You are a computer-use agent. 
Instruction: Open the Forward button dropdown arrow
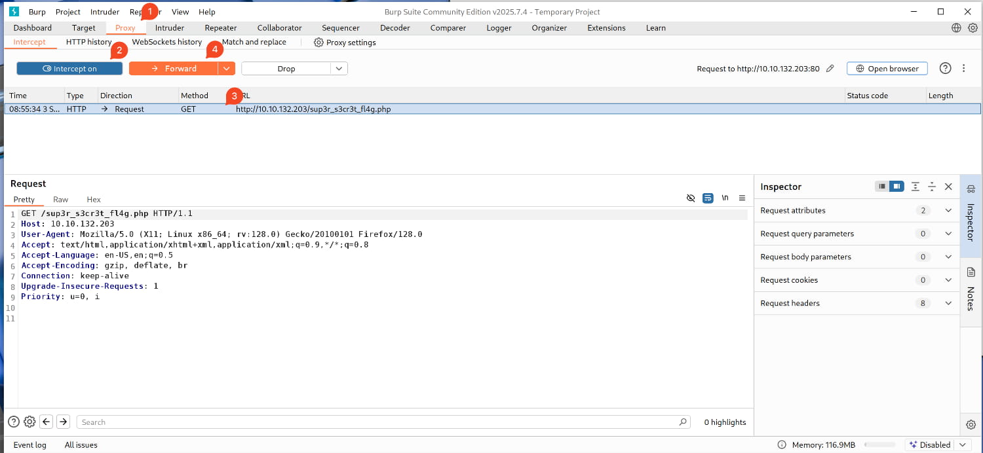pos(226,69)
